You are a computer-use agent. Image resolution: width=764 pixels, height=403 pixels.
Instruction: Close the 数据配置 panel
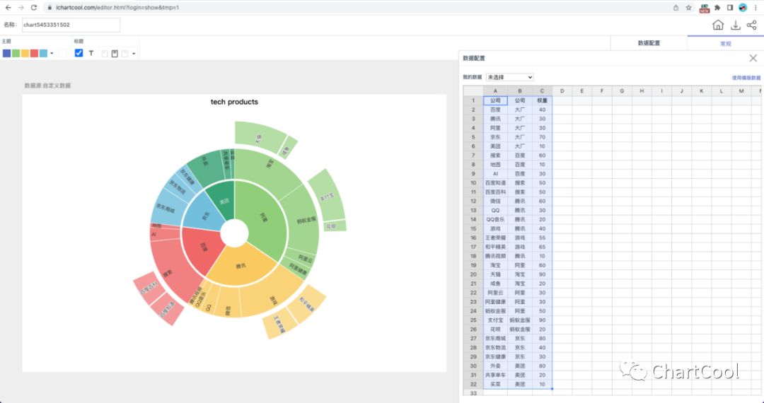753,58
